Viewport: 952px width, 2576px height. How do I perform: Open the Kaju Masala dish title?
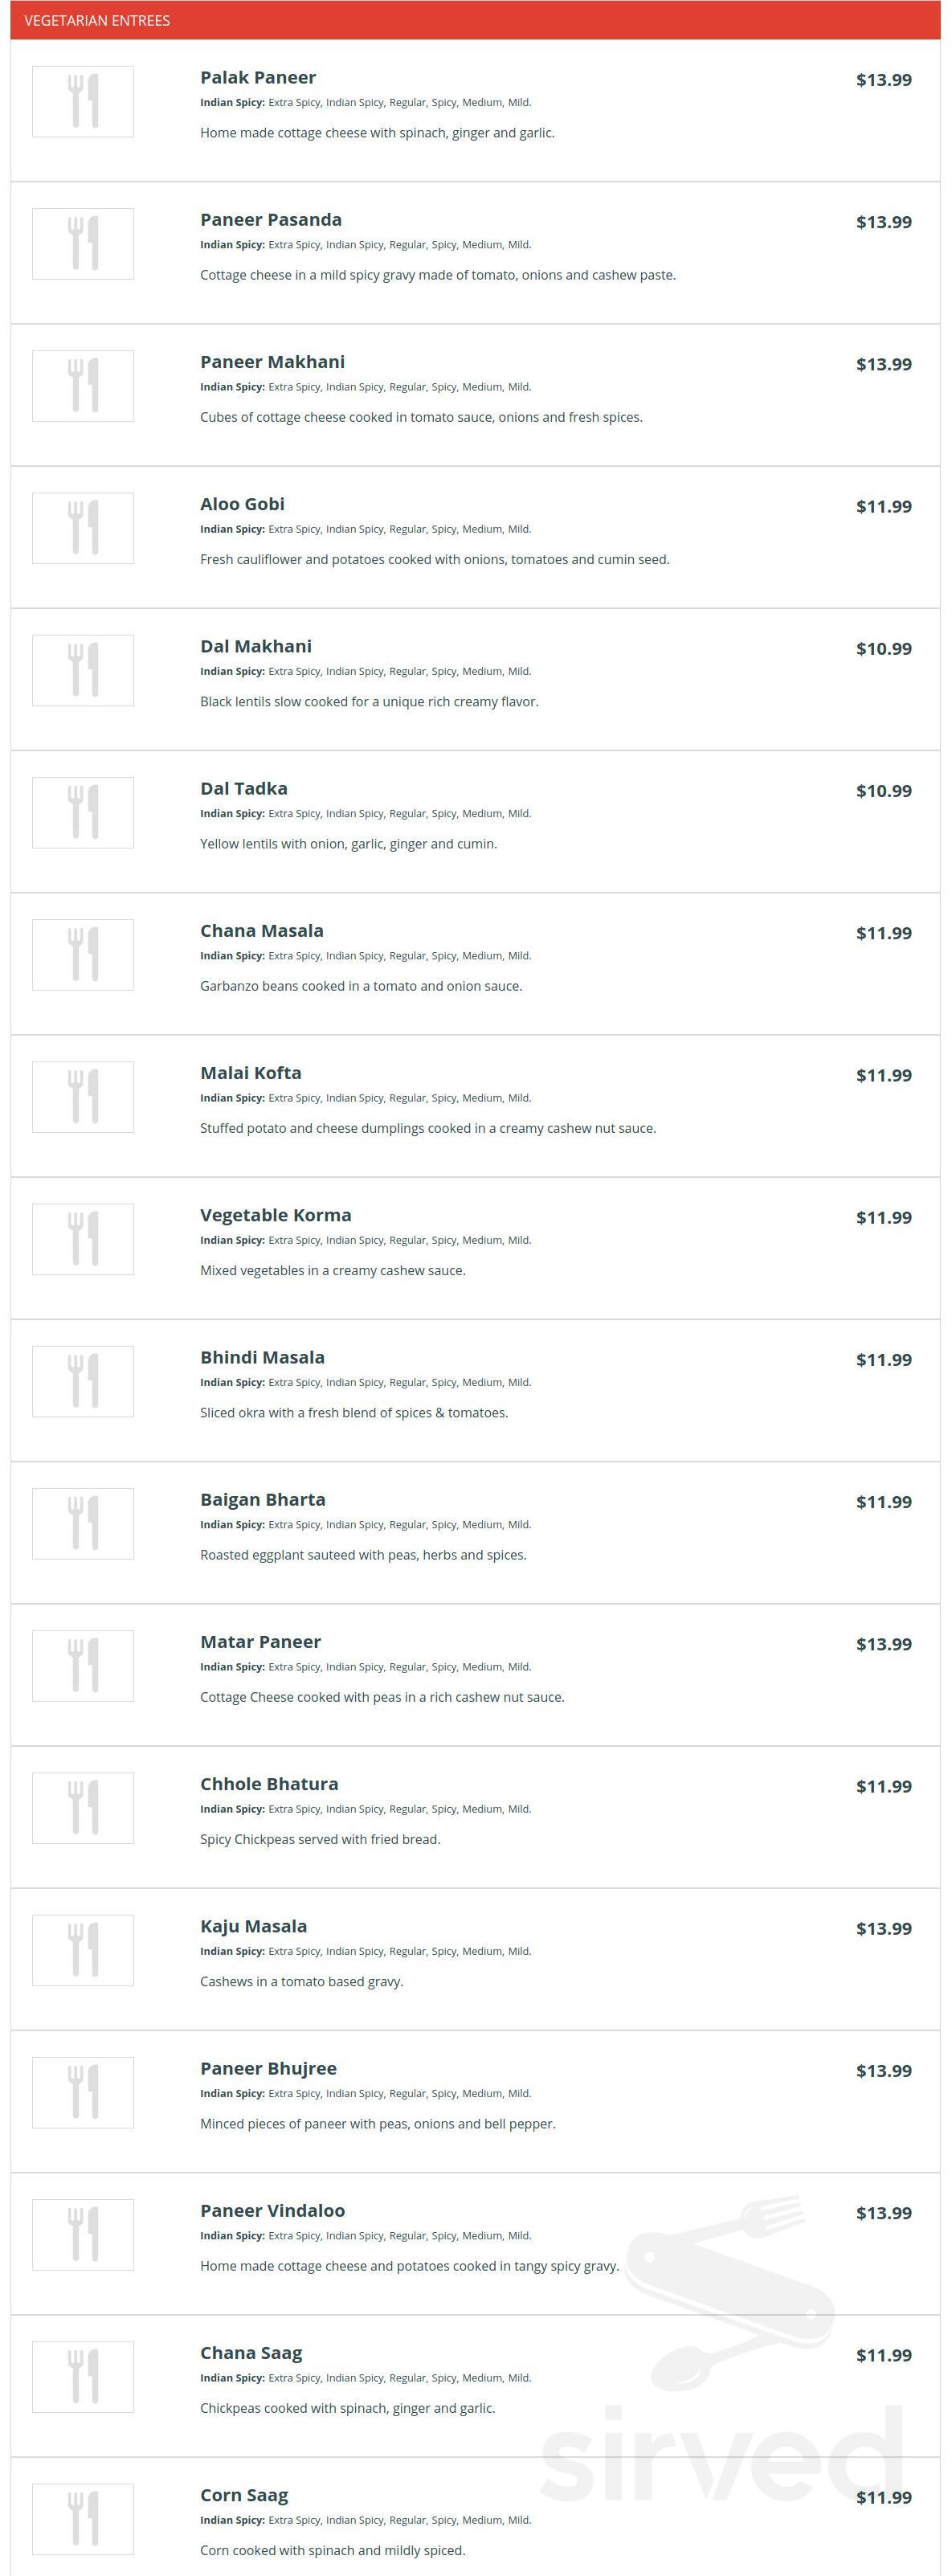254,1926
